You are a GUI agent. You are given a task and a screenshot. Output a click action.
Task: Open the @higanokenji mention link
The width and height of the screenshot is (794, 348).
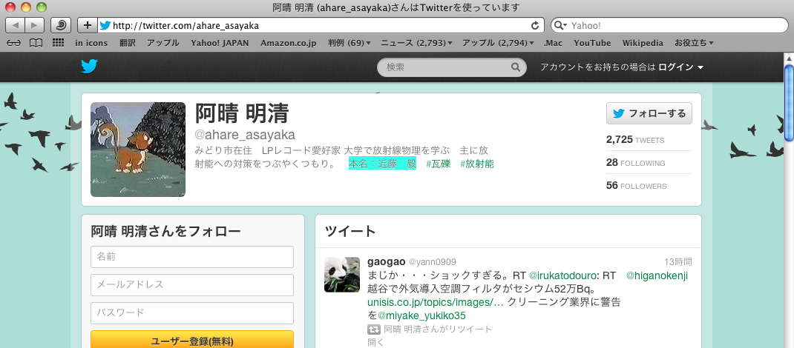click(657, 275)
